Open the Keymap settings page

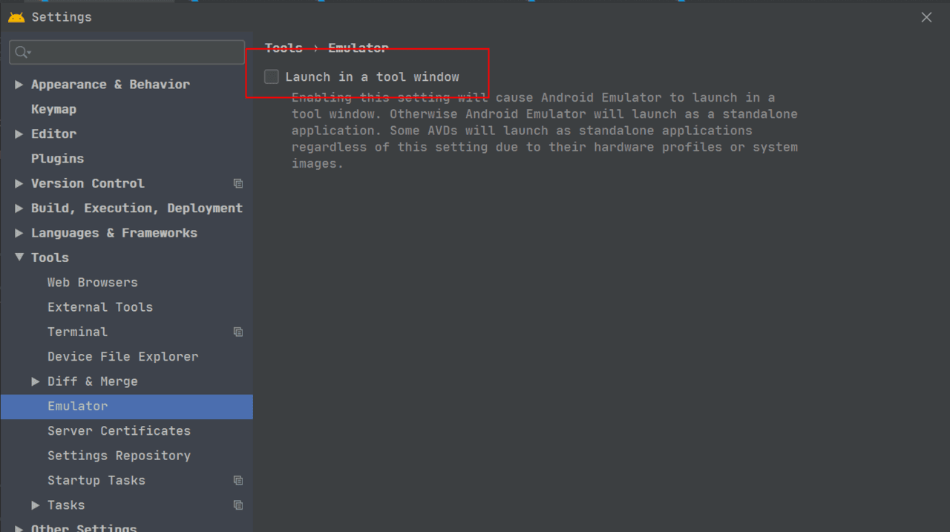pos(53,109)
